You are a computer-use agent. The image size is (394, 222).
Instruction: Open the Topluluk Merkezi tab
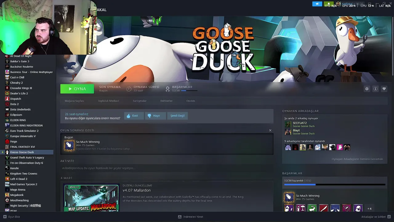pyautogui.click(x=108, y=101)
